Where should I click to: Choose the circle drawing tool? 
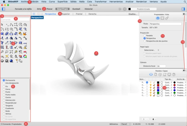pos(20,25)
